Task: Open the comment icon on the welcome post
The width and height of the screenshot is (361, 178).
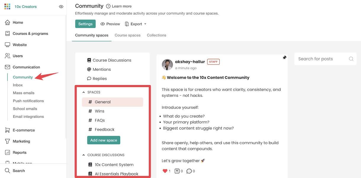Action: 189,171
